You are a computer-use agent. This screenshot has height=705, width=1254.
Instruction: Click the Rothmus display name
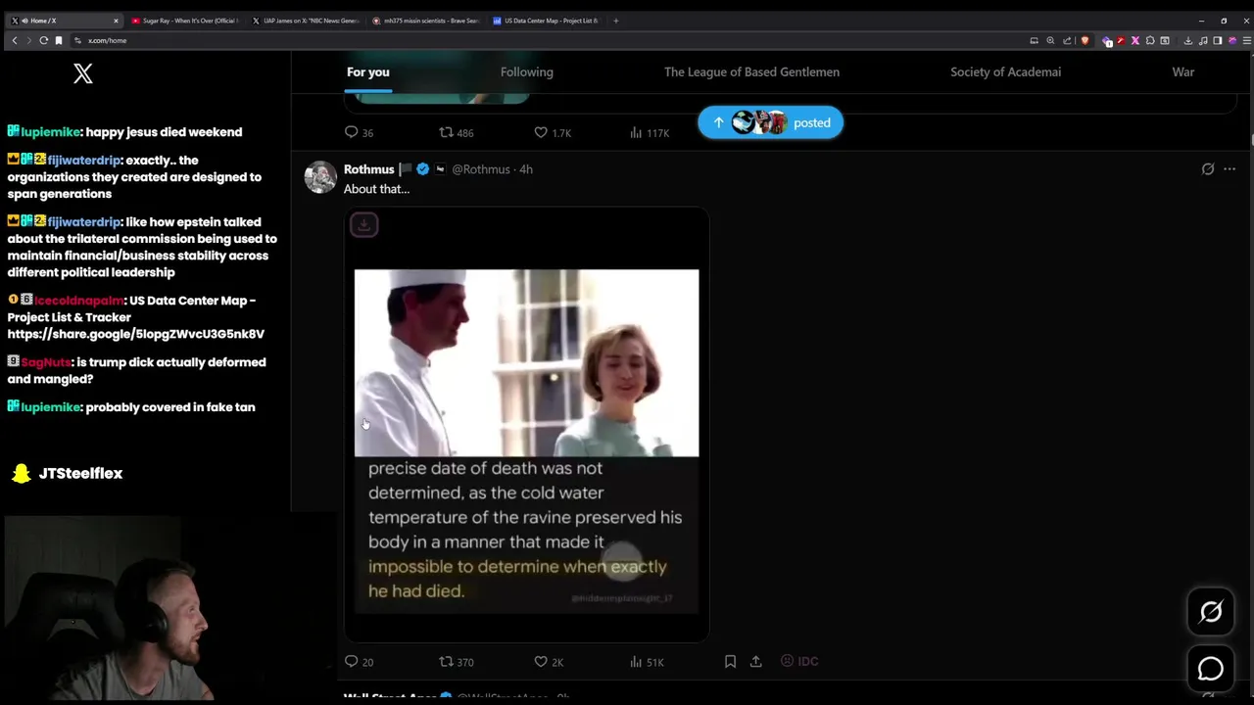coord(368,169)
